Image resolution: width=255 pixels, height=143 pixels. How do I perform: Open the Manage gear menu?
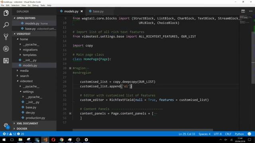point(6,126)
